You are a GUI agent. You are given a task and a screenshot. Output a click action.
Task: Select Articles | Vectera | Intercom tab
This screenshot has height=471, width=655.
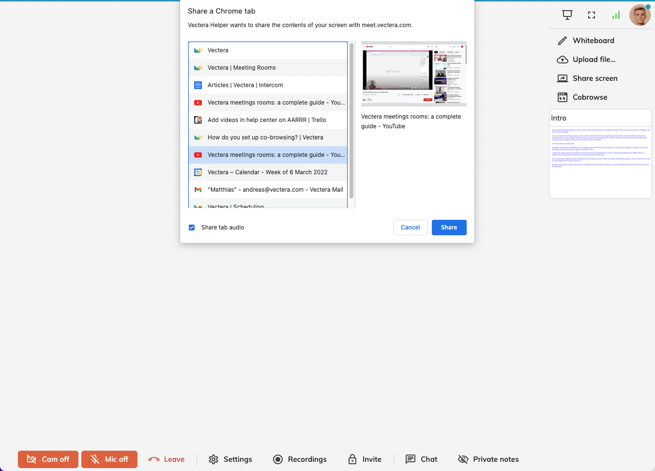(x=268, y=85)
